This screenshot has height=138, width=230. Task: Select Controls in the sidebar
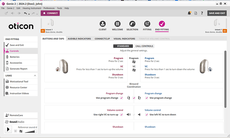tap(21, 51)
